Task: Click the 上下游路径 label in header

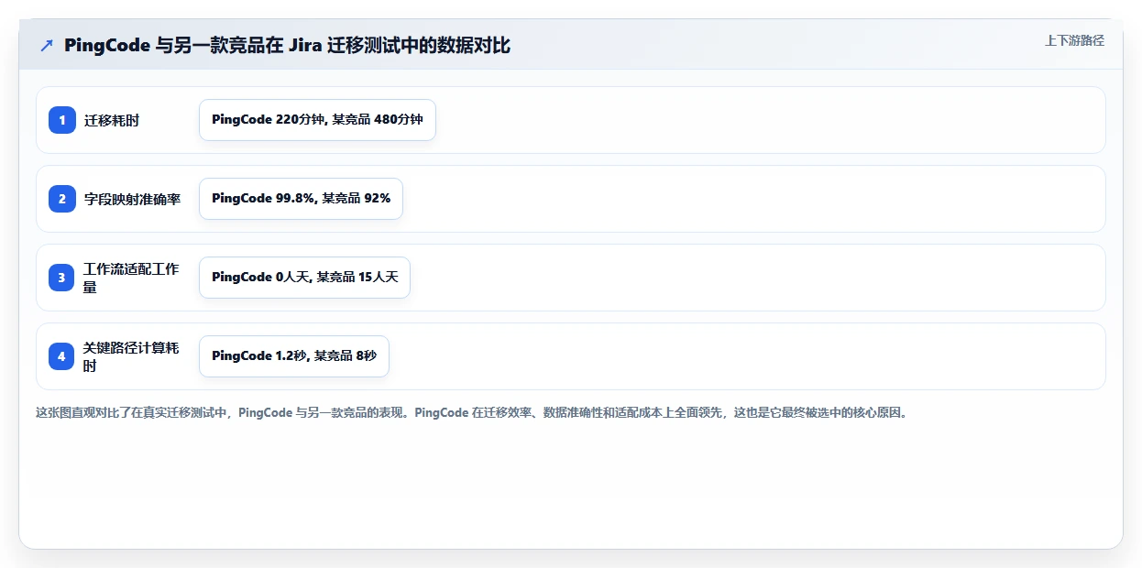Action: [x=1074, y=40]
